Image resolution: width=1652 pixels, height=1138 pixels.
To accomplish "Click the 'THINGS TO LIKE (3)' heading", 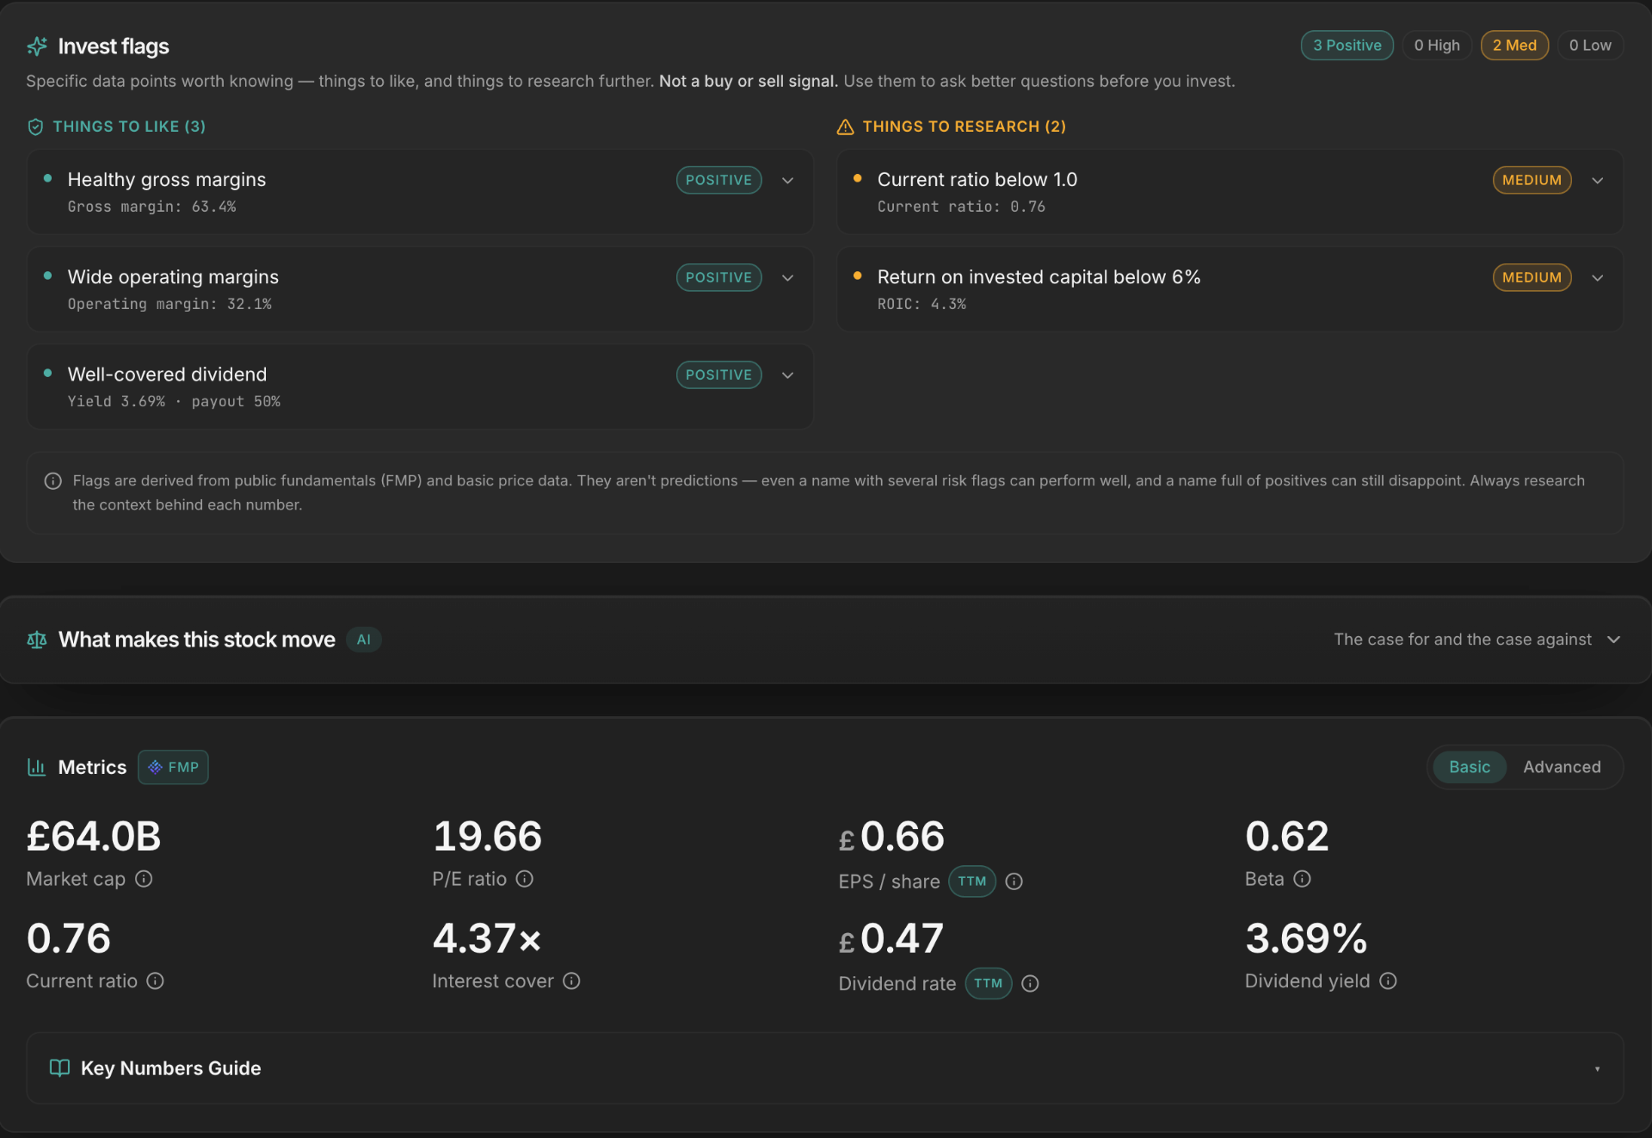I will click(129, 127).
